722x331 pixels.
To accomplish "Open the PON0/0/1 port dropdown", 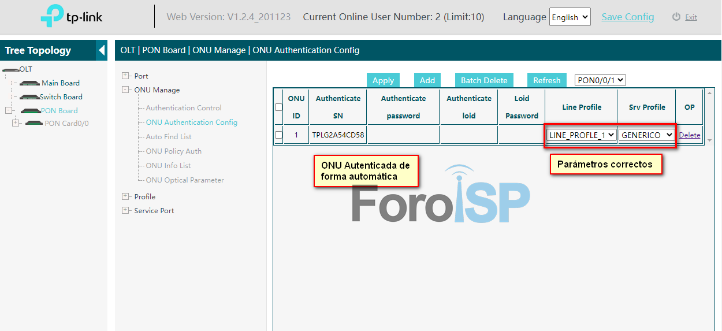I will point(600,81).
